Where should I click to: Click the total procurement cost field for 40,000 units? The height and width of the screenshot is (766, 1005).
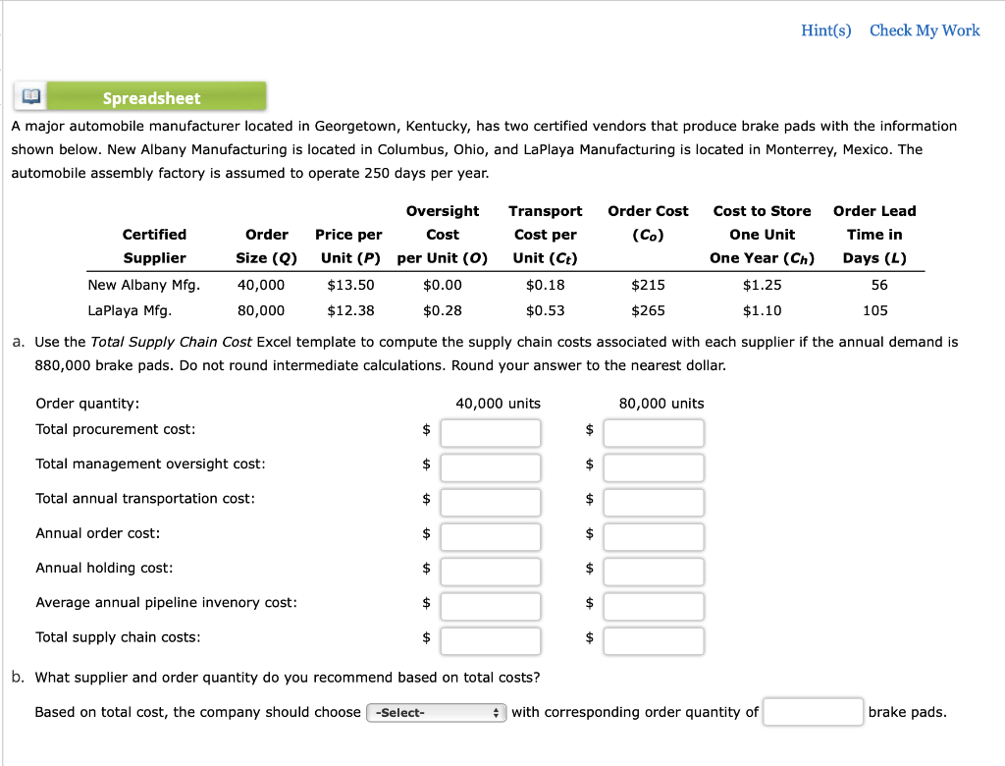(491, 432)
